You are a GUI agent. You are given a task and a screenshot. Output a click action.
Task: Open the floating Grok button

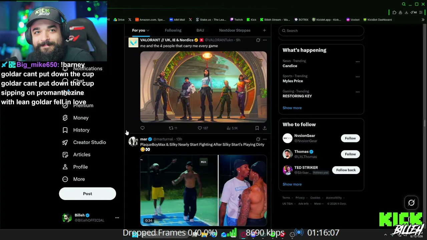tap(411, 203)
